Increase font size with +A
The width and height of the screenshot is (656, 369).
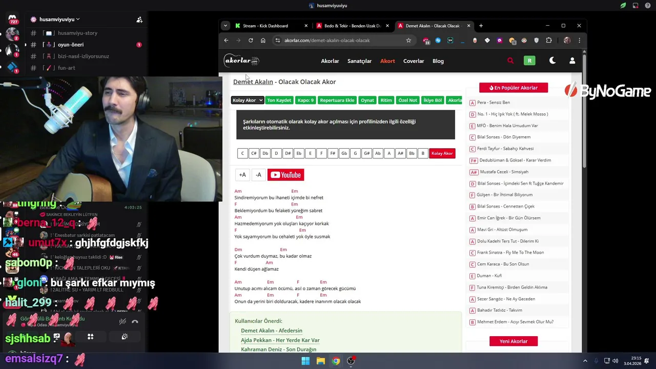(x=242, y=175)
